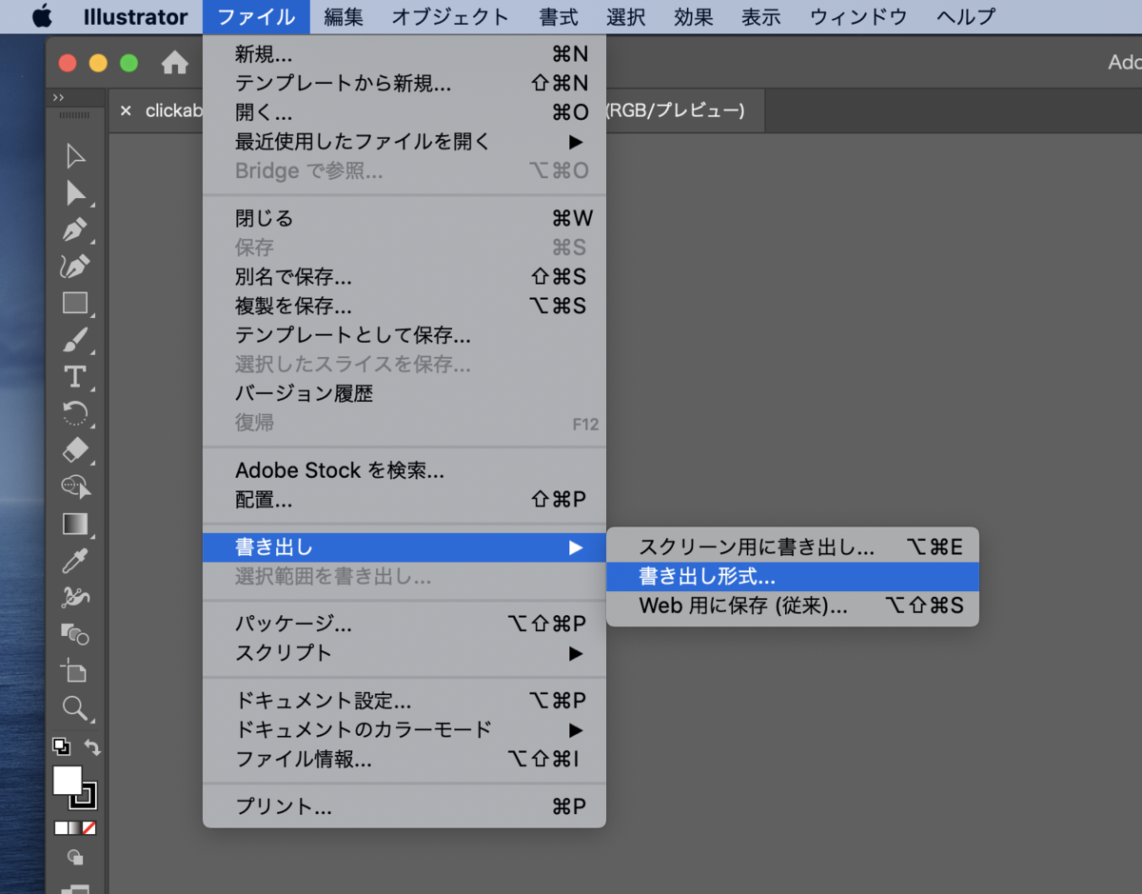Select the Gradient tool
This screenshot has height=894, width=1142.
75,524
